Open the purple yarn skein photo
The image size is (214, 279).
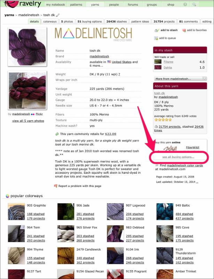click(x=27, y=47)
